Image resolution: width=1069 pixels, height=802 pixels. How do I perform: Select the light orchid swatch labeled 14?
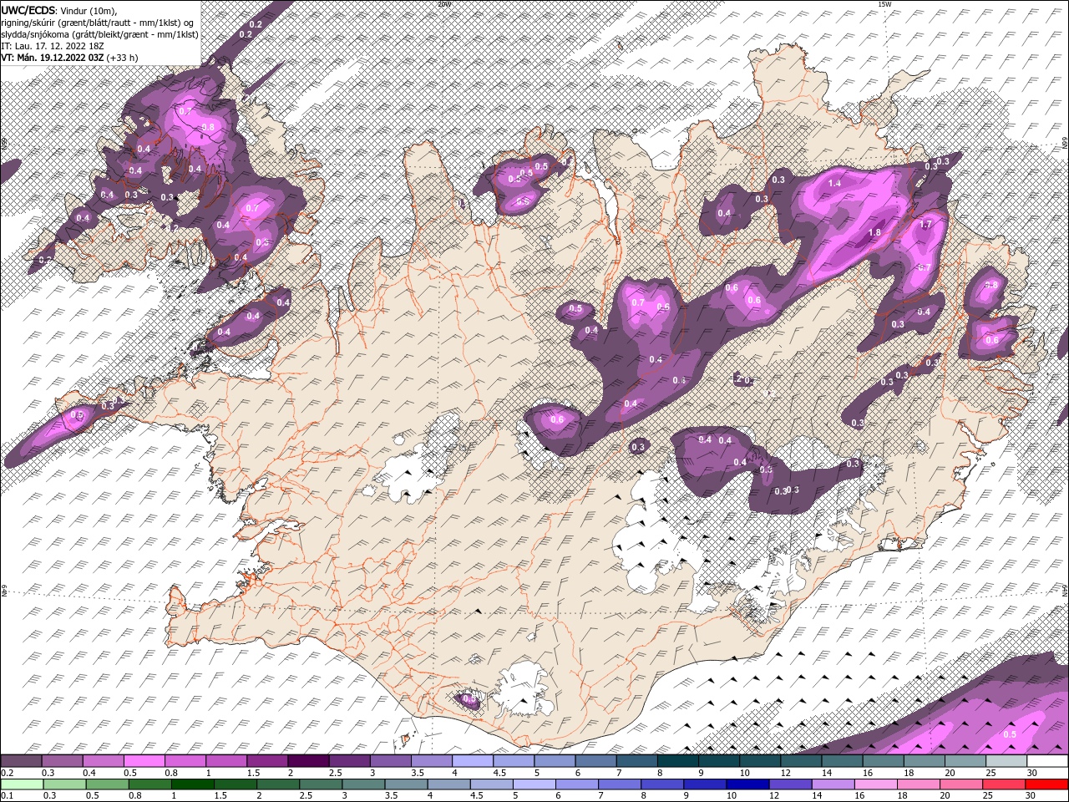[831, 784]
